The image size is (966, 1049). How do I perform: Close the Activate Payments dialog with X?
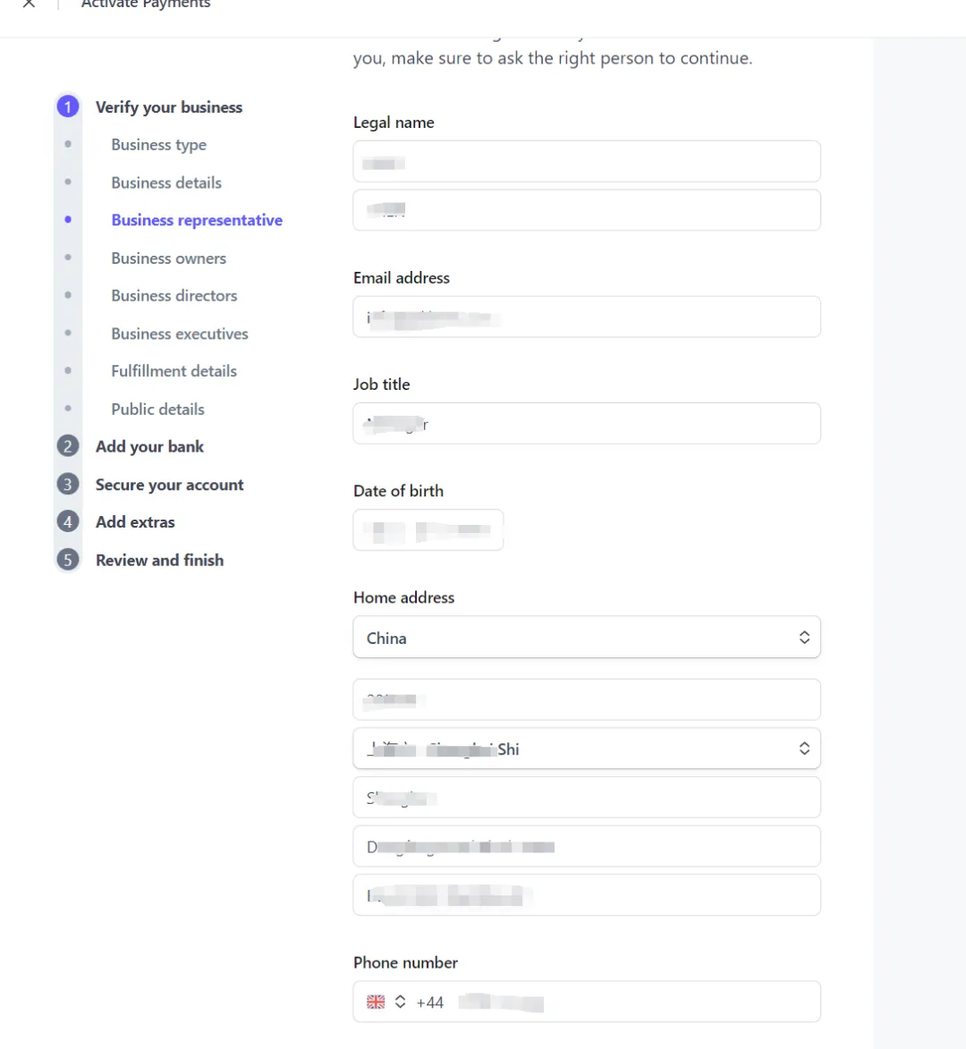(x=29, y=4)
